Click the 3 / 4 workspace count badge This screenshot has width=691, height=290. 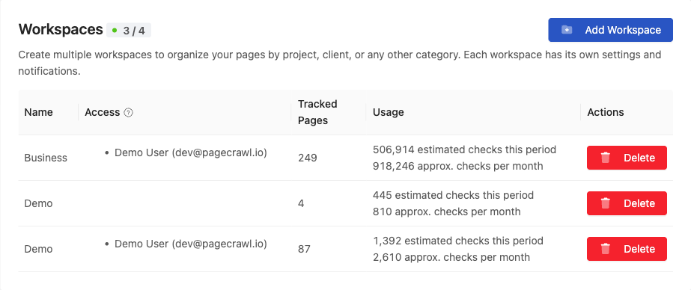[x=129, y=31]
